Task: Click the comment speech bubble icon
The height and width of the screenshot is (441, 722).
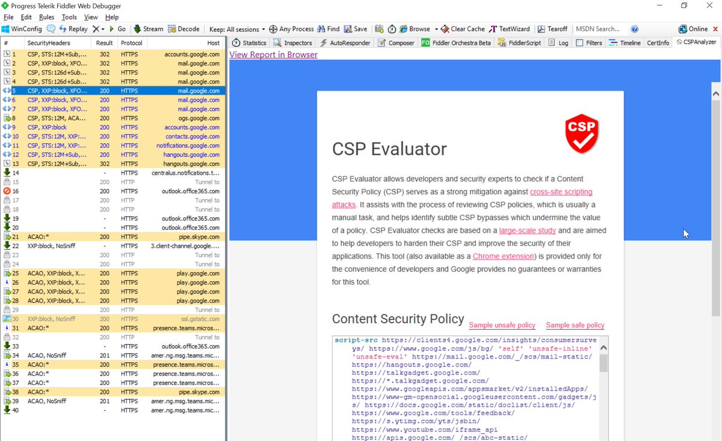Action: tap(51, 29)
